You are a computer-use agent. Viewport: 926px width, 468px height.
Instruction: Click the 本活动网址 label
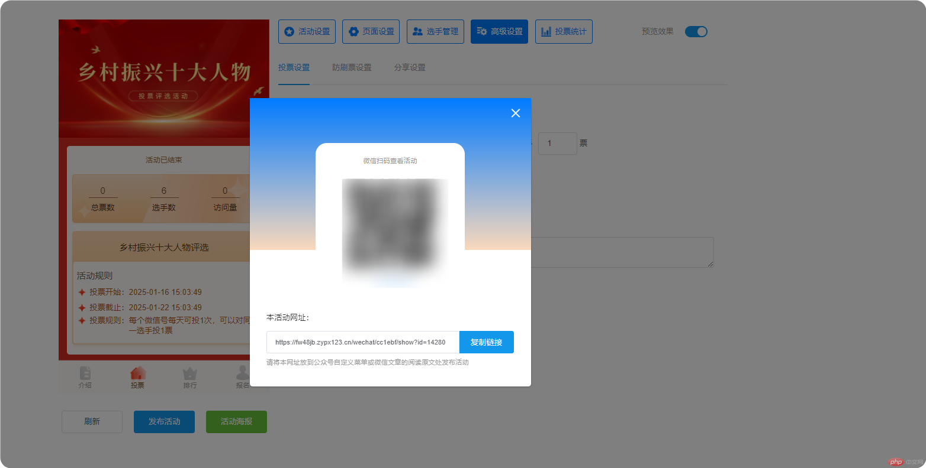click(x=288, y=317)
